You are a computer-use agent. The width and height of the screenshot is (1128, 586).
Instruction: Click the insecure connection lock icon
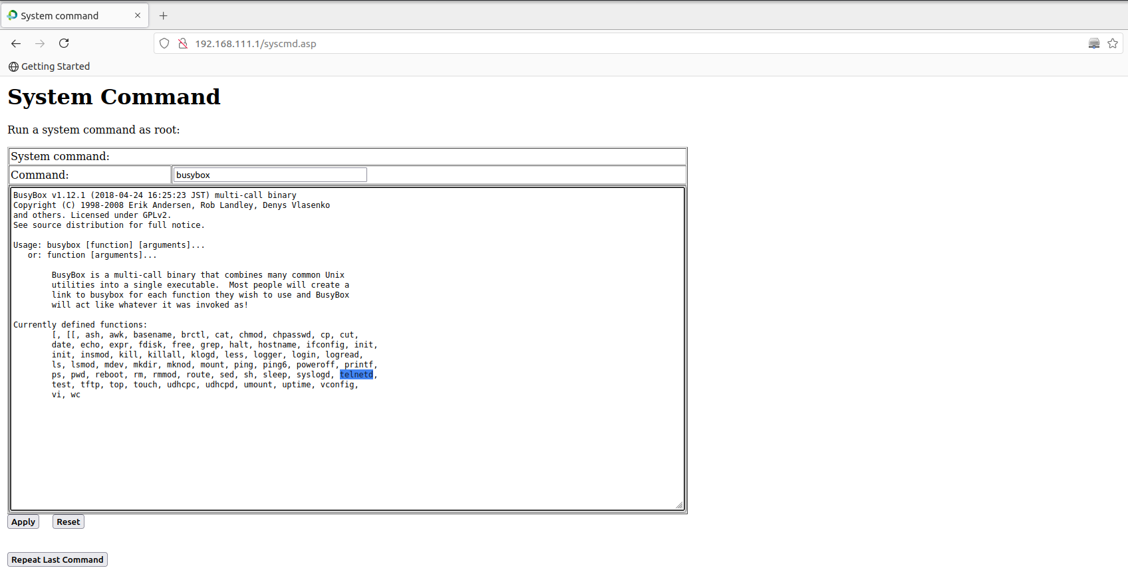pyautogui.click(x=183, y=43)
